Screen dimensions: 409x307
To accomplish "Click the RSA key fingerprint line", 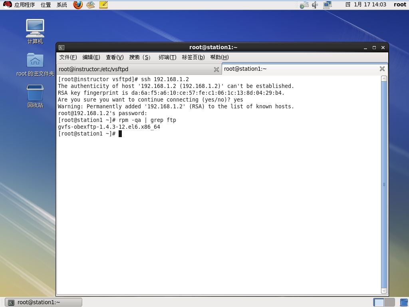I will tap(171, 93).
